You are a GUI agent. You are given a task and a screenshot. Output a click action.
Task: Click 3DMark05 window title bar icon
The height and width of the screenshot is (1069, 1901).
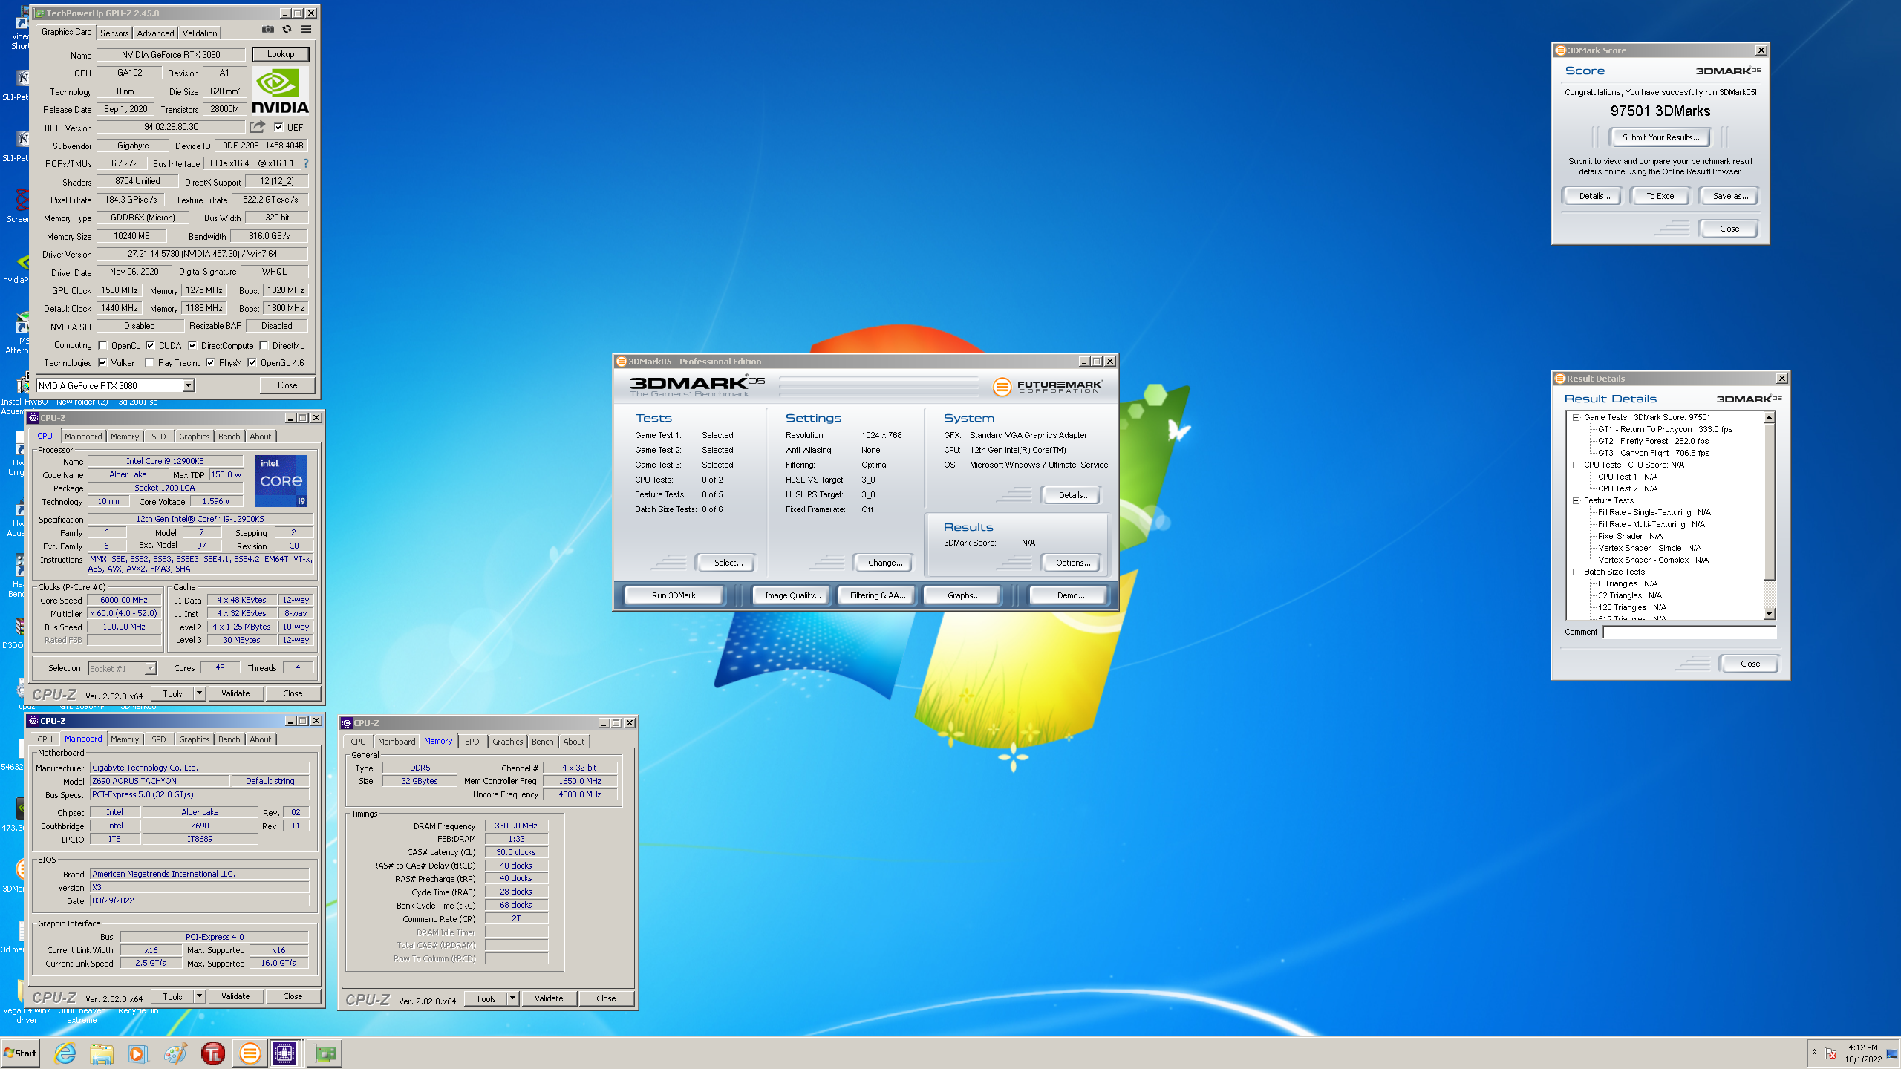[x=621, y=362]
